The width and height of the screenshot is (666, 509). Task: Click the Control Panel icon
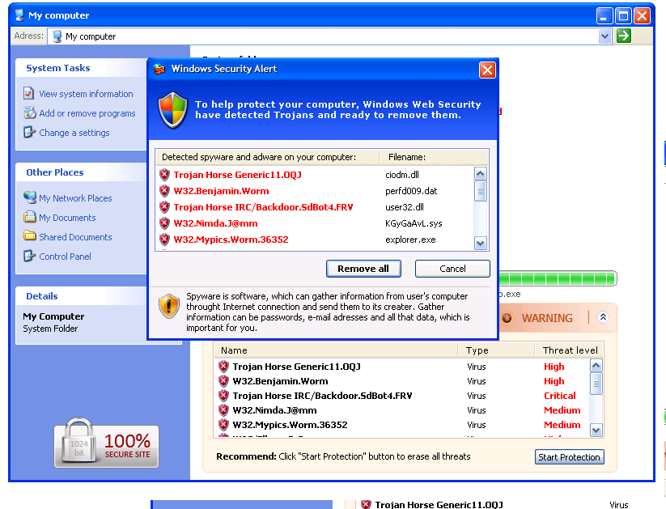(x=30, y=257)
